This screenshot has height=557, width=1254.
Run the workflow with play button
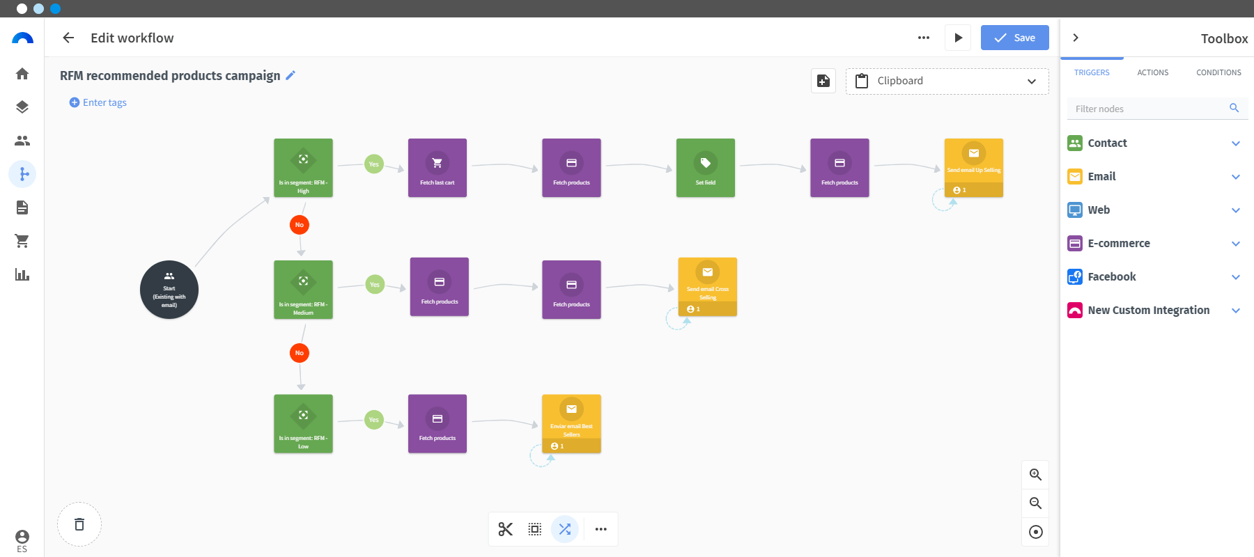pos(959,38)
